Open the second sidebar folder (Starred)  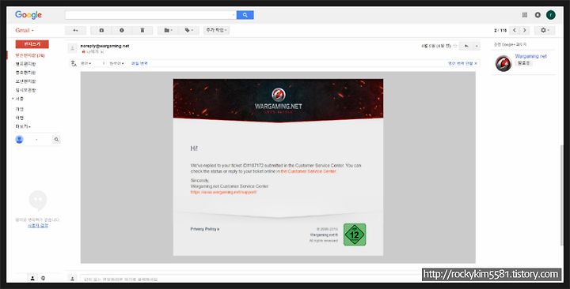[25, 64]
